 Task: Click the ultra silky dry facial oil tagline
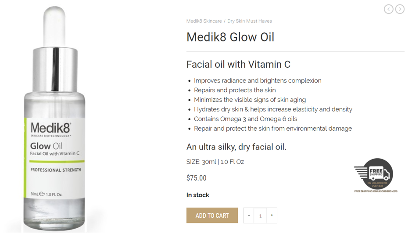coord(236,147)
